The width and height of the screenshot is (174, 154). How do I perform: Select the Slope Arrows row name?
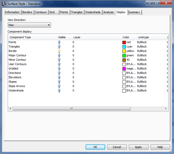tap(17, 86)
